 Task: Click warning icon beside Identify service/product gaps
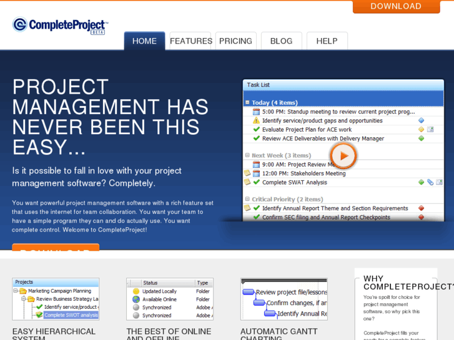pos(256,120)
